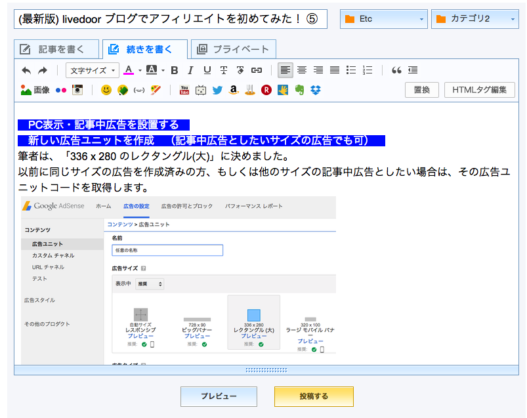
Task: Open the drawing paint tool
Action: click(x=156, y=90)
